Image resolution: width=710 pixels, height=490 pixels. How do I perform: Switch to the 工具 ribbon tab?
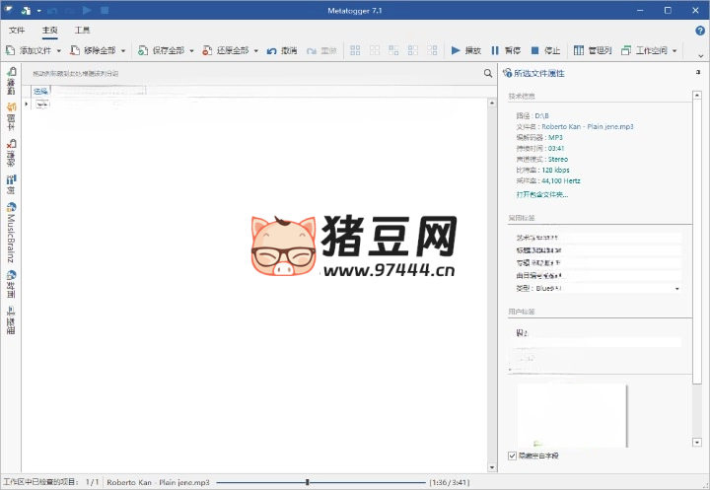(x=83, y=31)
